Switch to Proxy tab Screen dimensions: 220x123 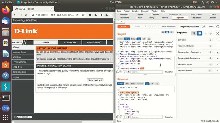(x=152, y=18)
